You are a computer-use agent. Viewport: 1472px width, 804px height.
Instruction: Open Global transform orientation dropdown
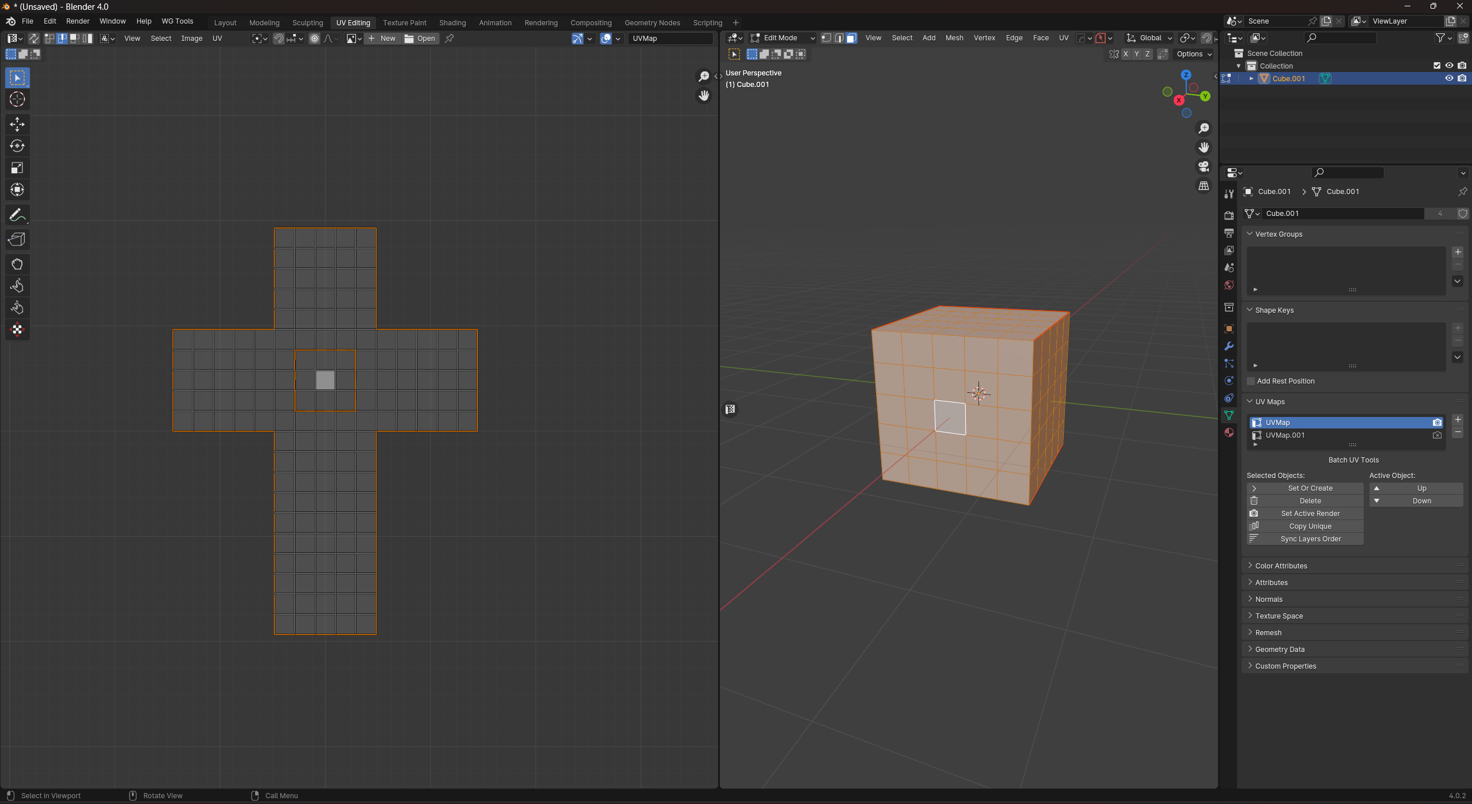[1149, 38]
